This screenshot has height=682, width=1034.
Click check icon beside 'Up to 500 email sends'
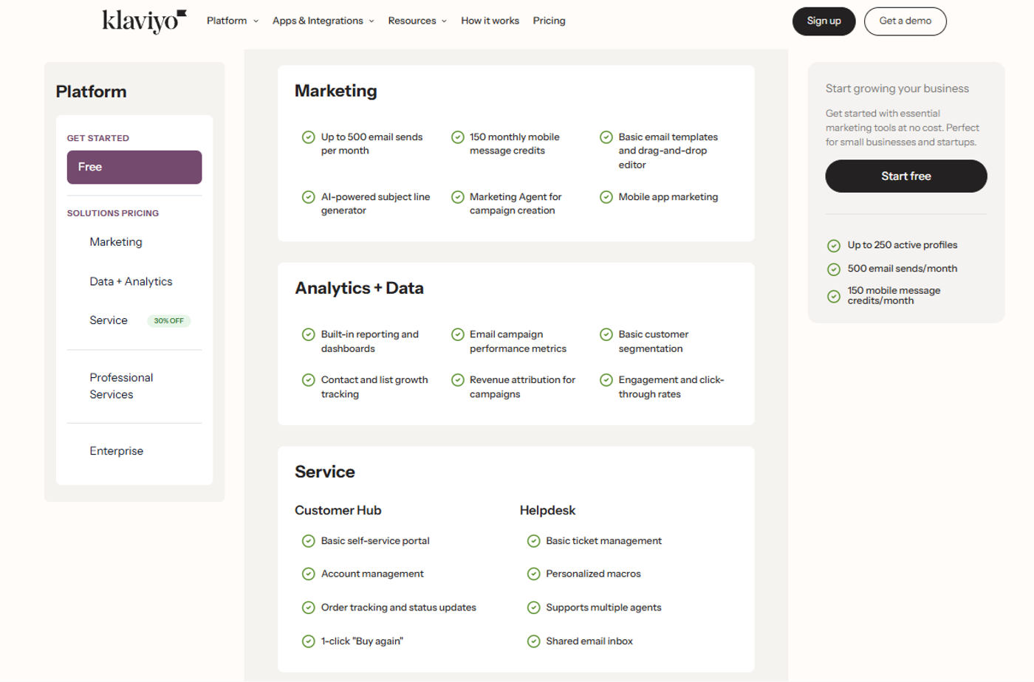(309, 137)
